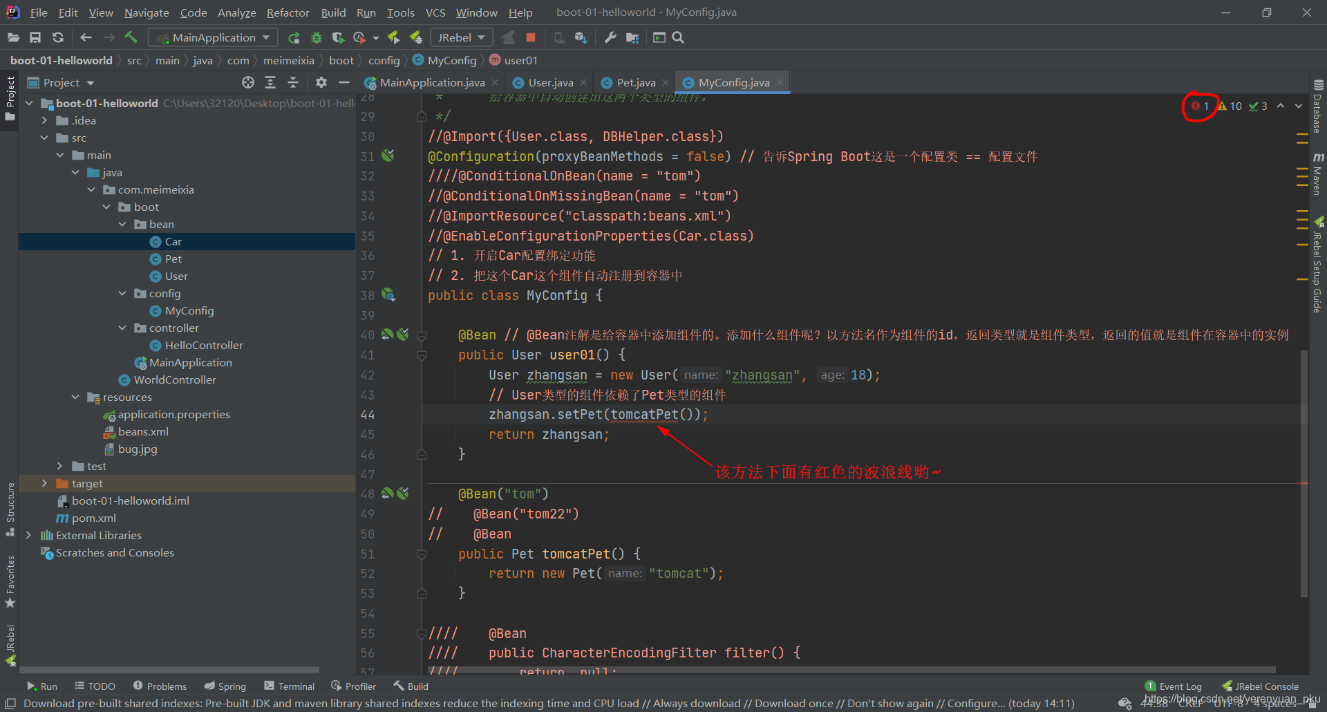Viewport: 1327px width, 712px height.
Task: Open Project panel gear options
Action: (x=321, y=82)
